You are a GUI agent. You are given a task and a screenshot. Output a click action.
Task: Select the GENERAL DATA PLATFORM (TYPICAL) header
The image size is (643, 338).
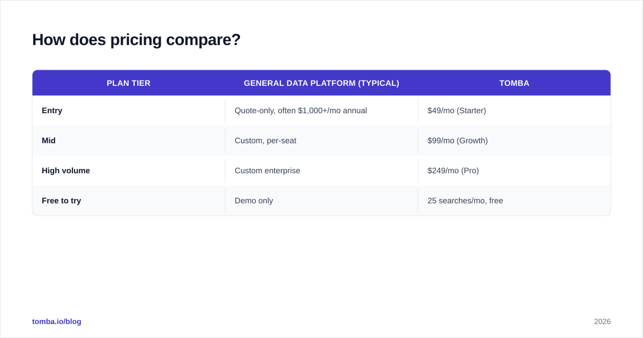(322, 83)
